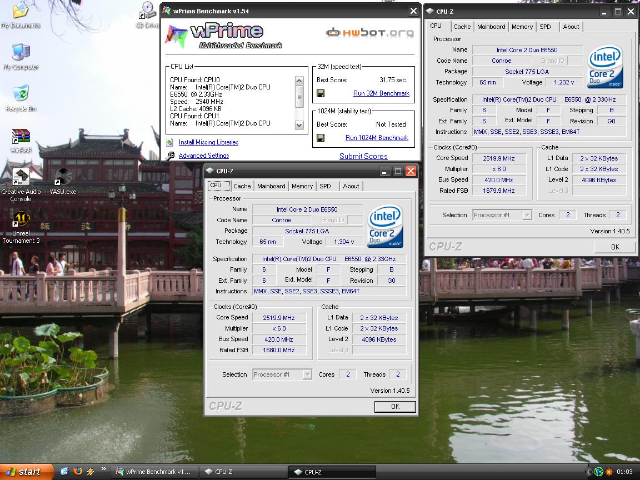
Task: Click OK in the right CPU-Z window
Action: [615, 247]
